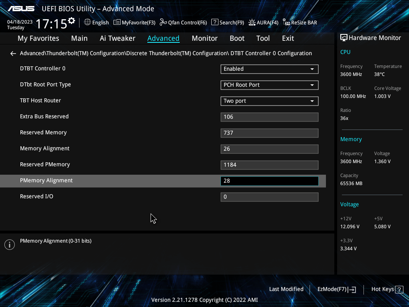
Task: Click the info circle icon
Action: (x=10, y=245)
